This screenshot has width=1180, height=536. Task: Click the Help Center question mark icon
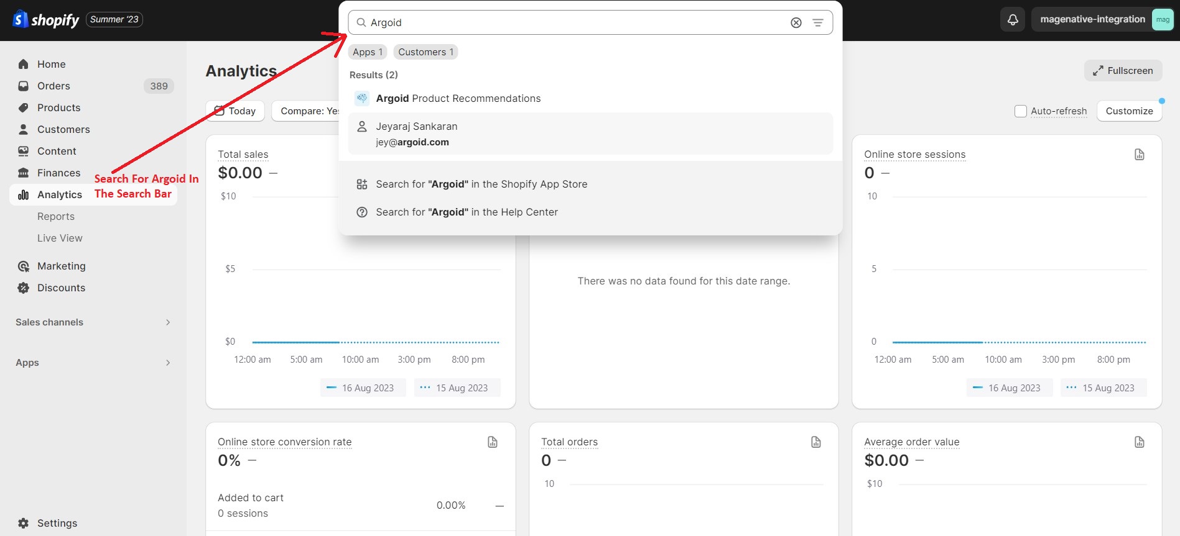click(362, 212)
